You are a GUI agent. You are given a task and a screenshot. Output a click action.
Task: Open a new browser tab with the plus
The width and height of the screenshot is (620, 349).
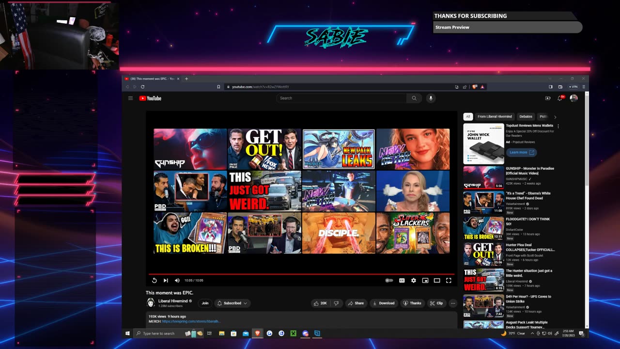(186, 79)
